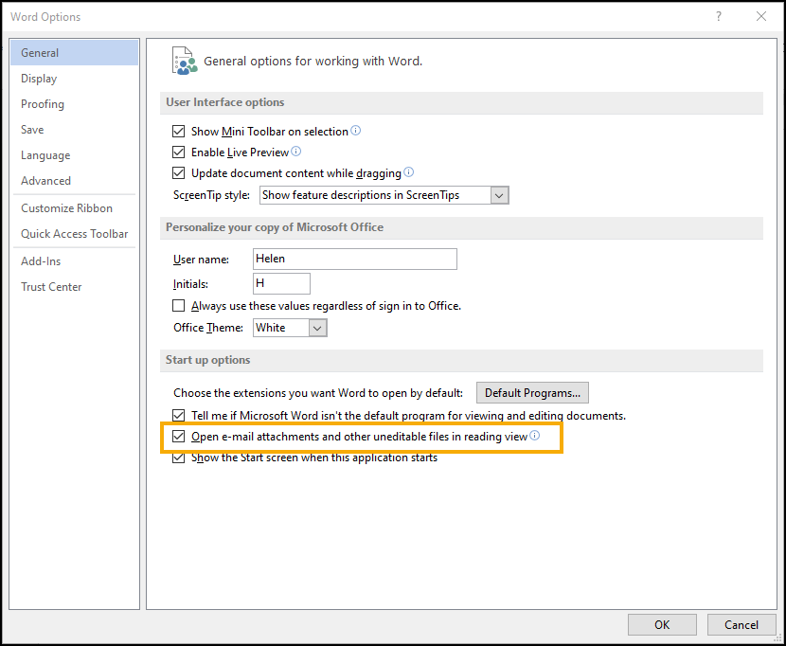786x646 pixels.
Task: Click Cancel to dismiss dialog
Action: pyautogui.click(x=741, y=624)
